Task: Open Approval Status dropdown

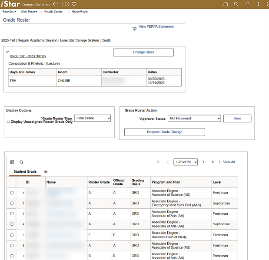Action: [x=194, y=118]
